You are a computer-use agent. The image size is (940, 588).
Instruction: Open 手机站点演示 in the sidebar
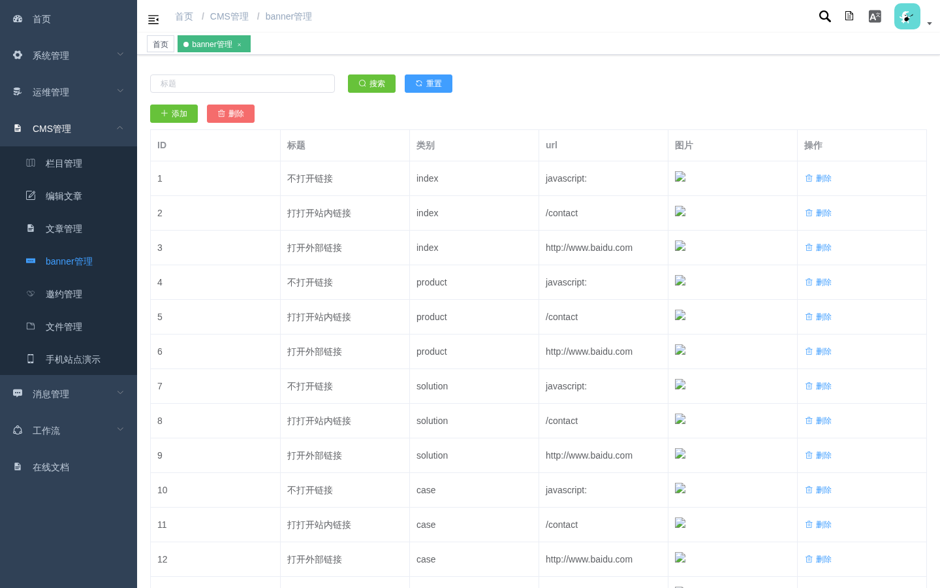[x=69, y=359]
